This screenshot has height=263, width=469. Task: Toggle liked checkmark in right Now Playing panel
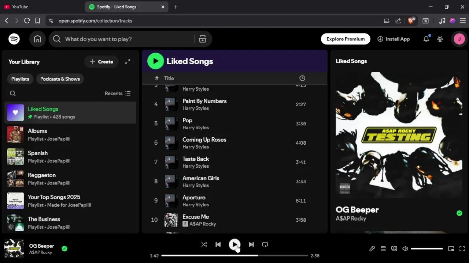[459, 213]
